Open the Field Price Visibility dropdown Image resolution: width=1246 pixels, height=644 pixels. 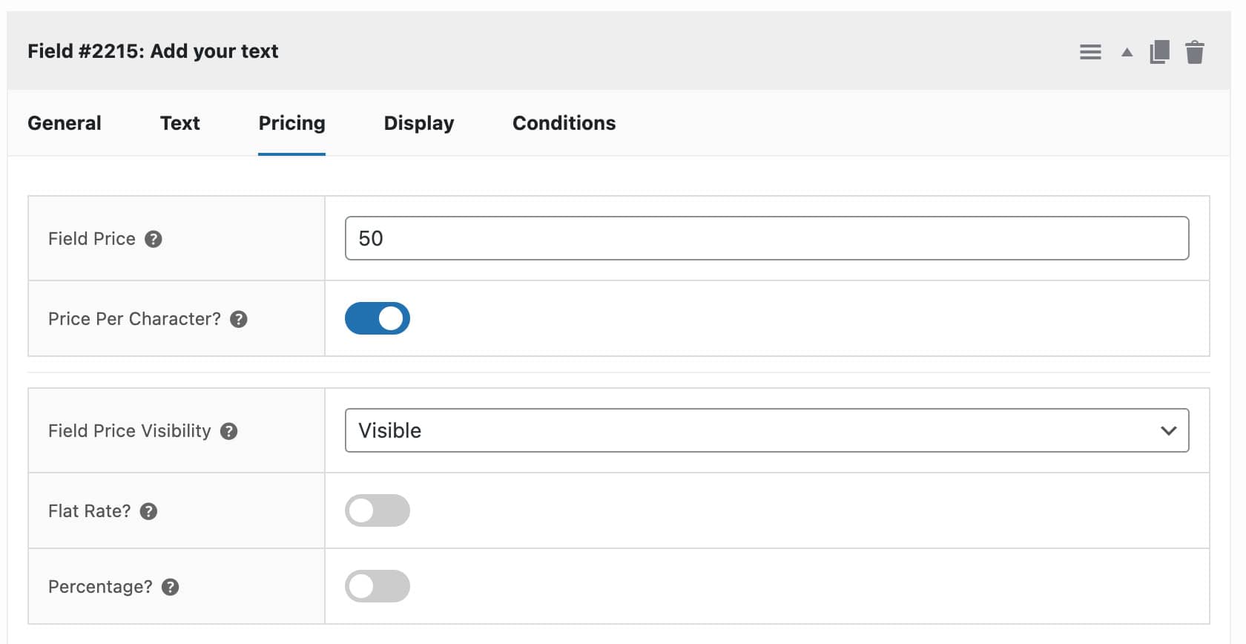[x=767, y=430]
